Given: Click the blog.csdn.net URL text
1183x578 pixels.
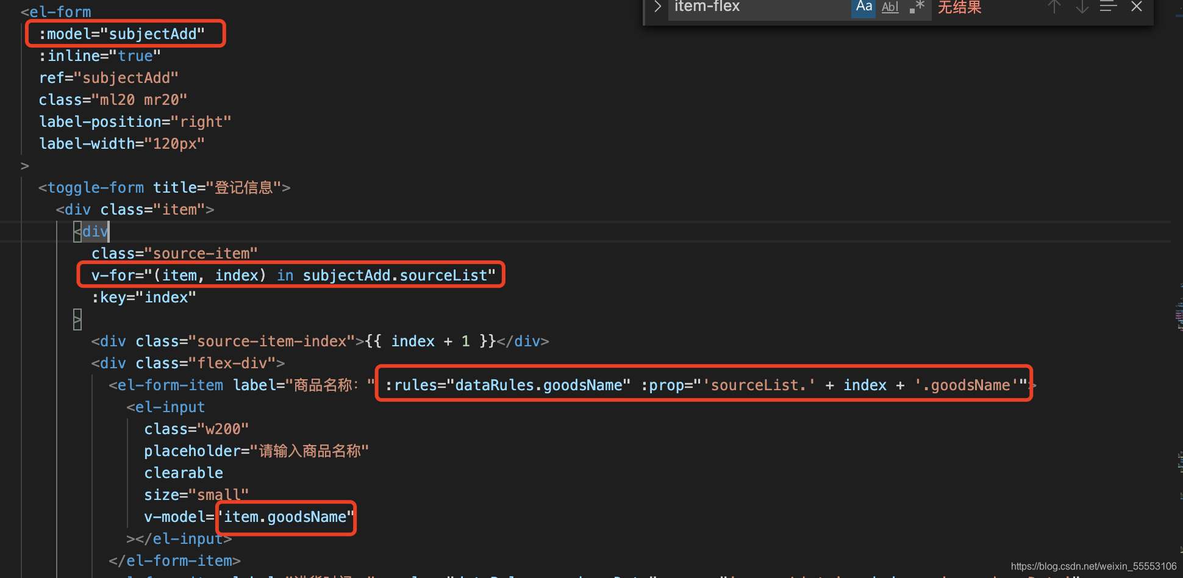Looking at the screenshot, I should [1093, 566].
